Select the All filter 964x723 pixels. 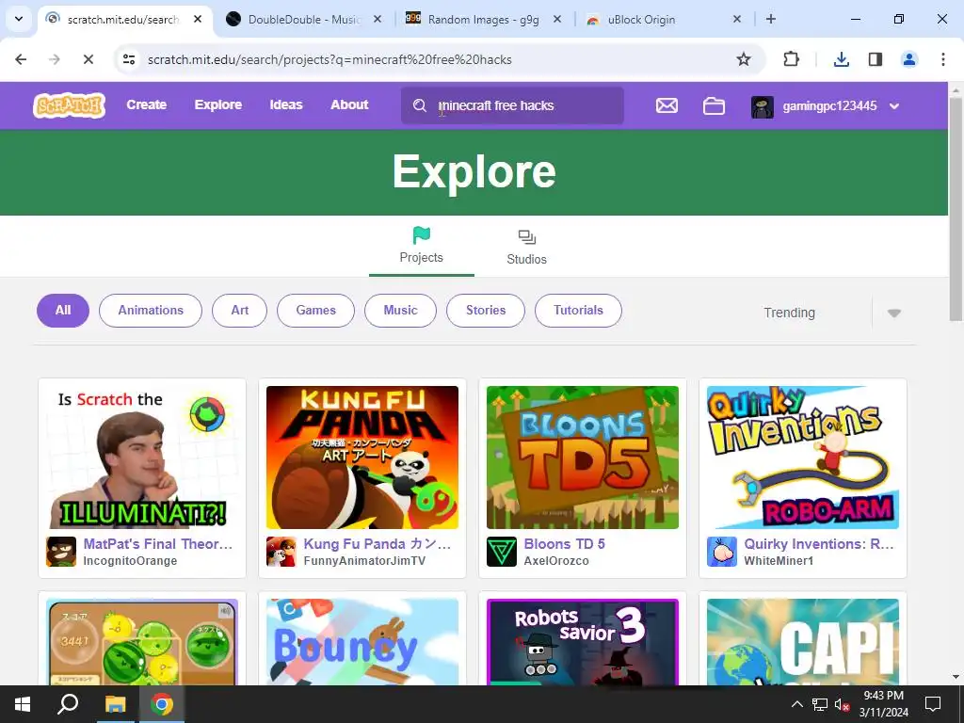click(x=63, y=311)
